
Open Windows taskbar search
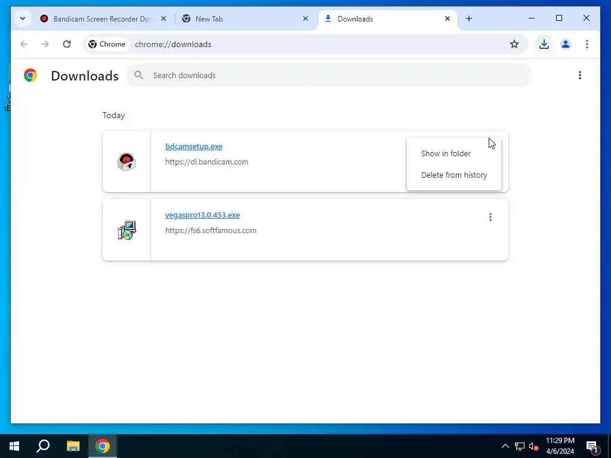pyautogui.click(x=43, y=446)
